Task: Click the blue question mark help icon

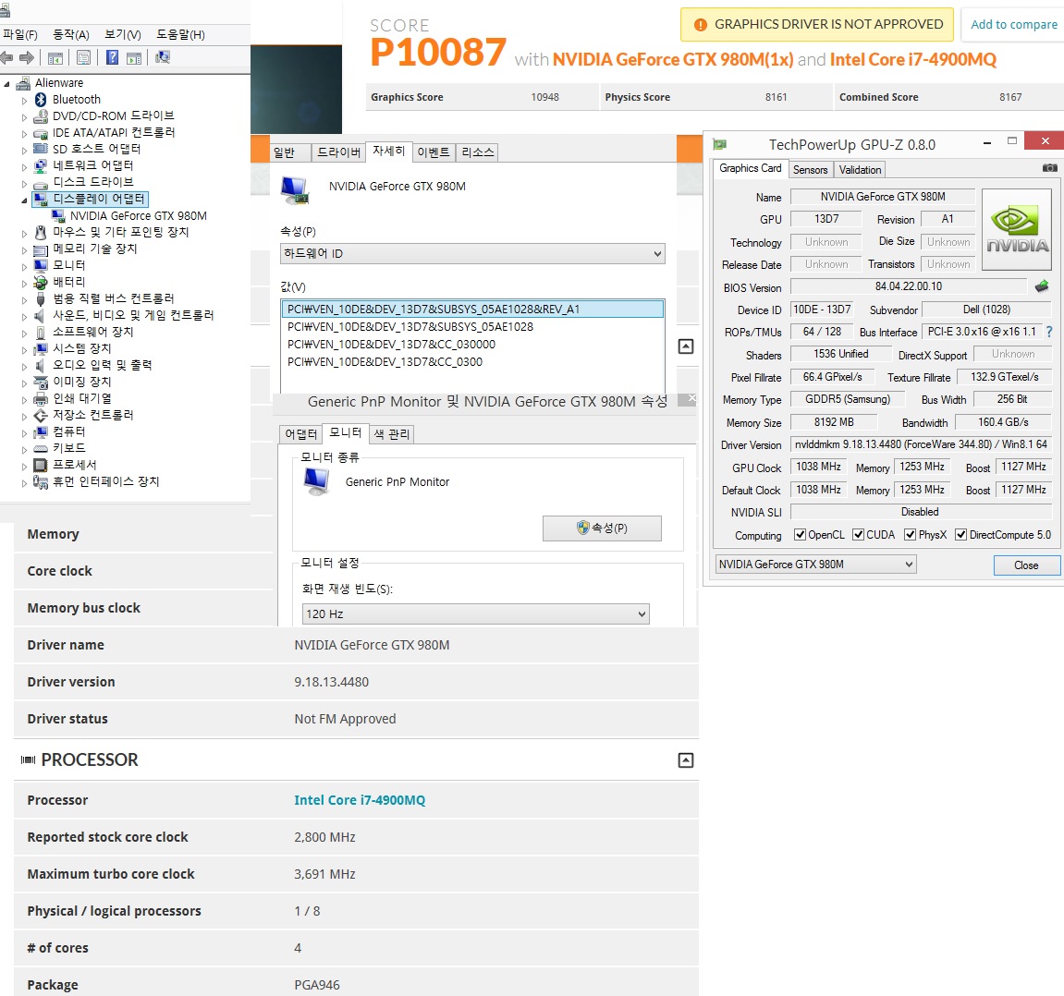Action: pos(113,57)
